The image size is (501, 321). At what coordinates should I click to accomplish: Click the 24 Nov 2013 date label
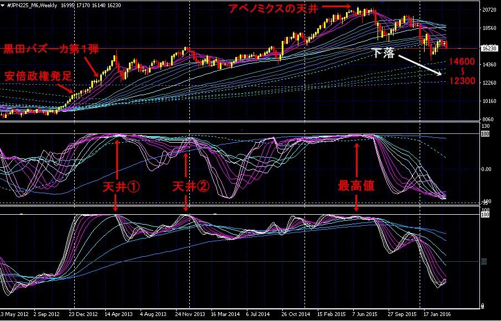point(190,314)
